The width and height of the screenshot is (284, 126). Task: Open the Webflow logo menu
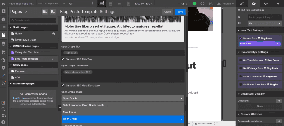coord(3,3)
